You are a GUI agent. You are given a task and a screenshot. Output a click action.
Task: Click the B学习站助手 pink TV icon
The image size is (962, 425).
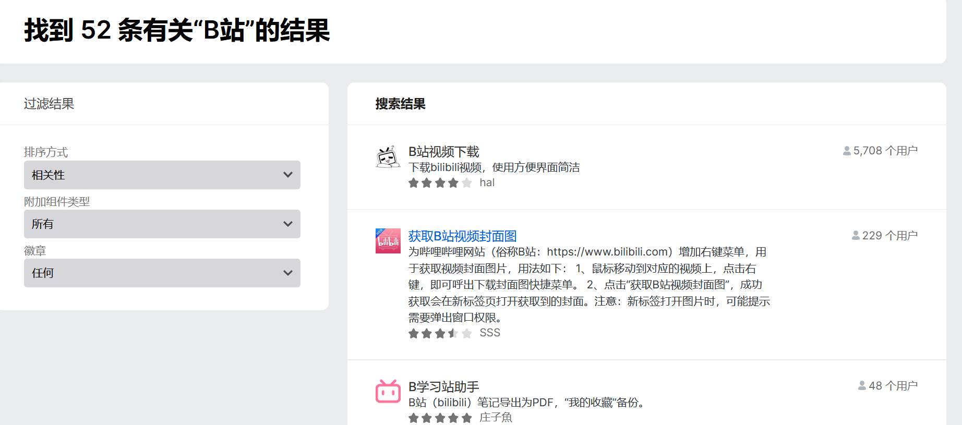click(388, 391)
